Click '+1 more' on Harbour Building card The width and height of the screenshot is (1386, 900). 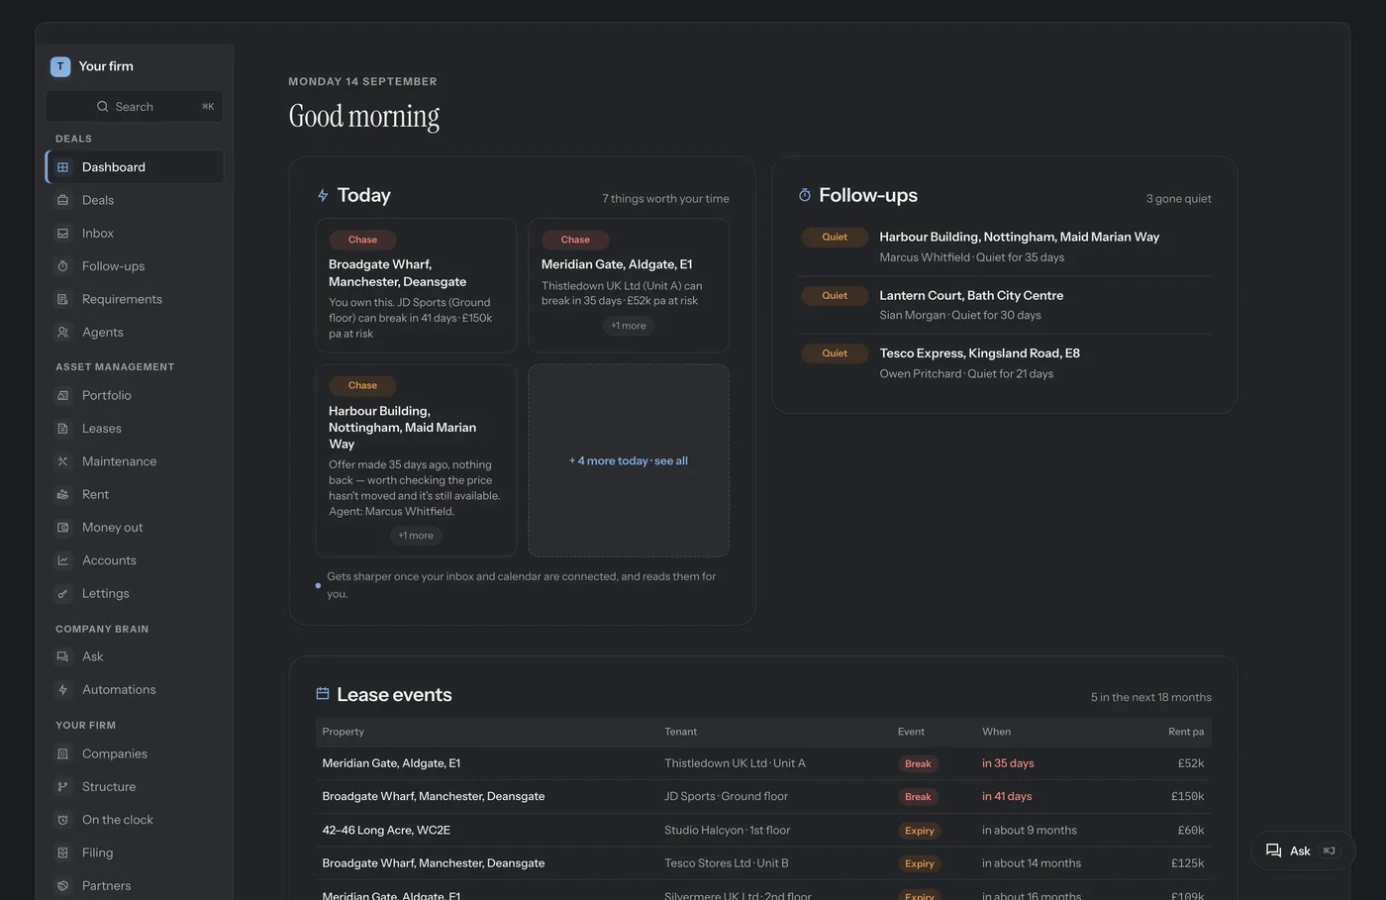416,536
